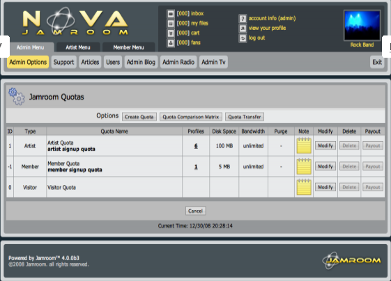Switch to the Member Menu tab

[x=128, y=47]
